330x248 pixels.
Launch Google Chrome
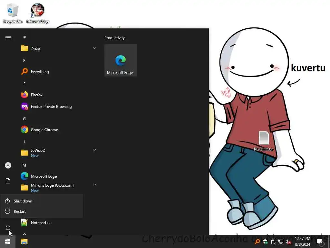pos(59,130)
